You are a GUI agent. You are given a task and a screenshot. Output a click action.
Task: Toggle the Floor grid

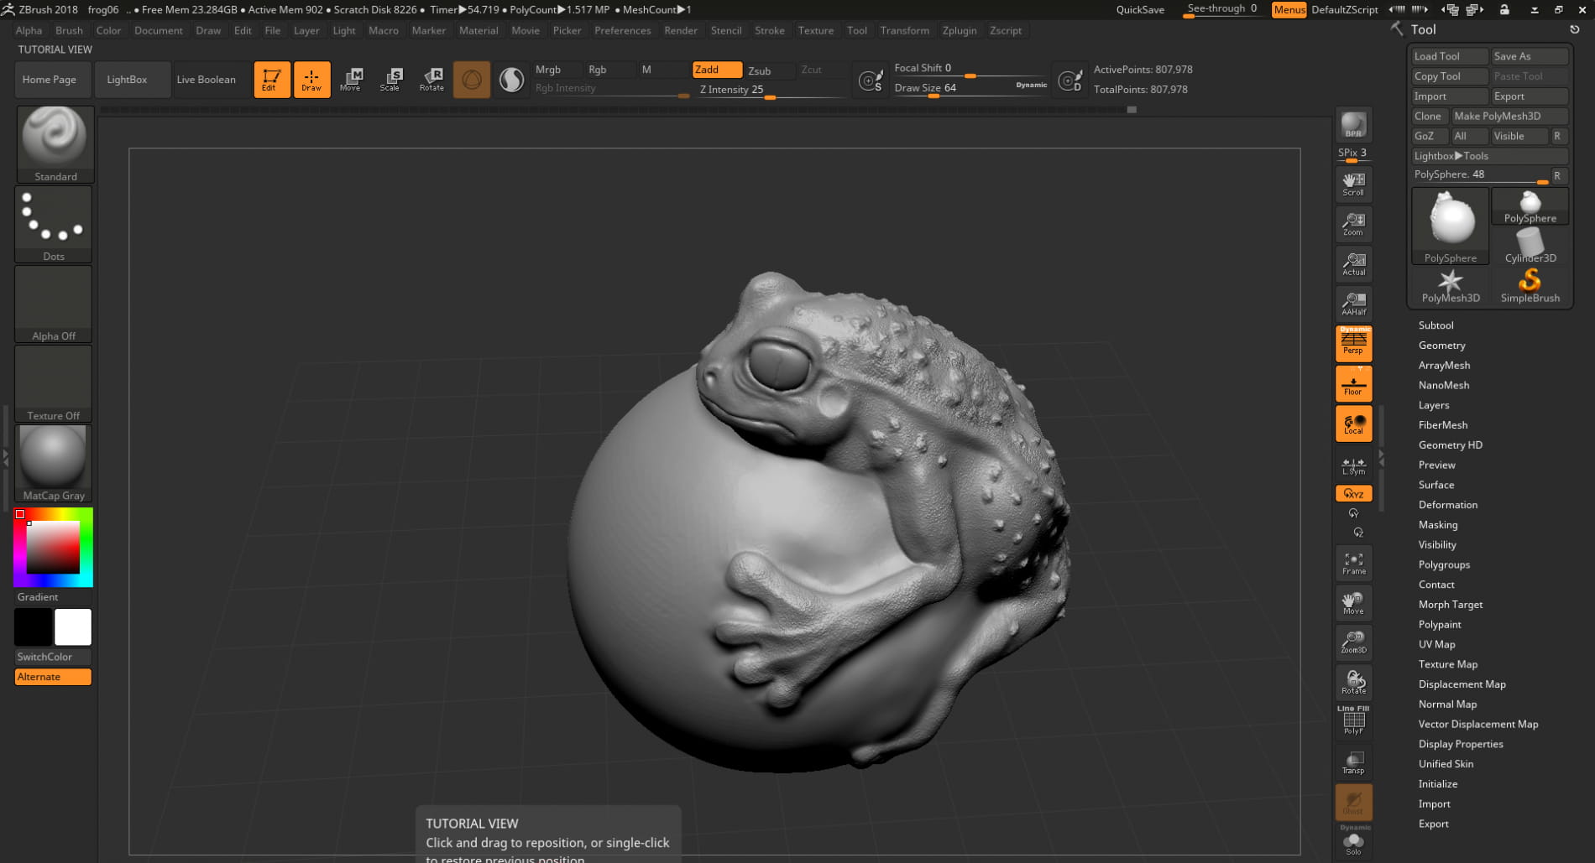click(1353, 383)
